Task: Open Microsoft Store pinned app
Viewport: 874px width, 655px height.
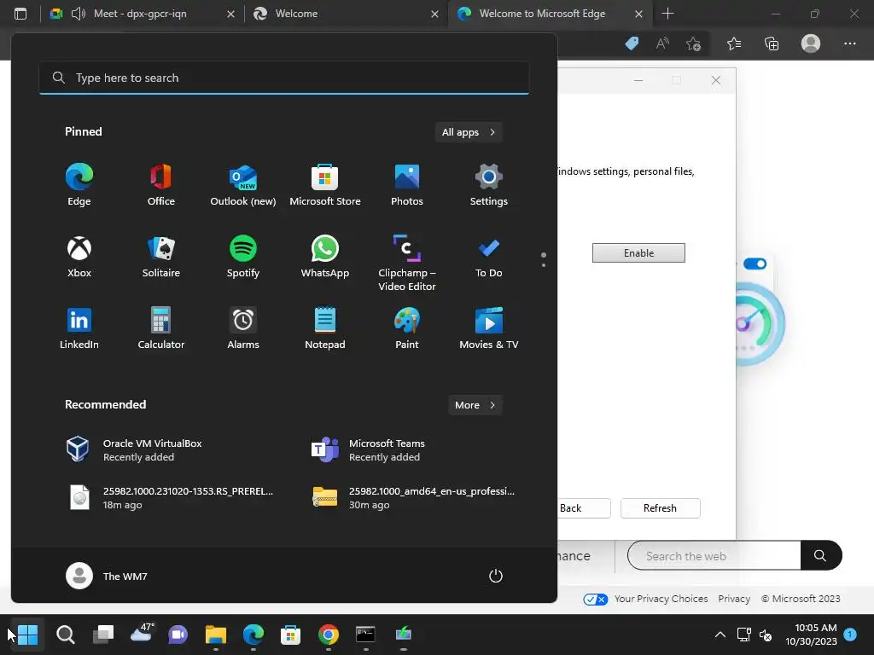Action: (325, 185)
